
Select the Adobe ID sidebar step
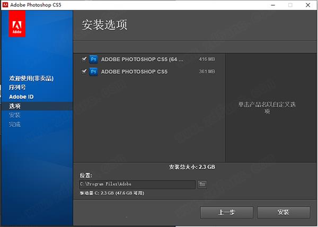tap(21, 97)
